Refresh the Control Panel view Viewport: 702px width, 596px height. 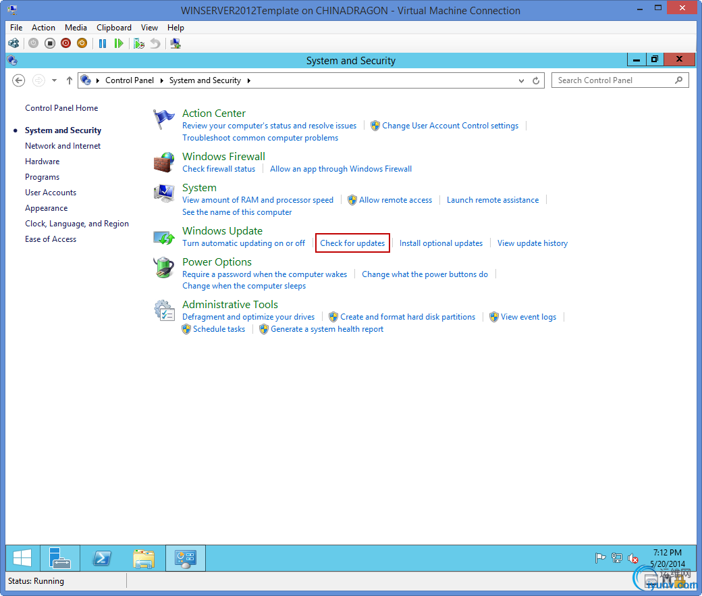(x=536, y=80)
